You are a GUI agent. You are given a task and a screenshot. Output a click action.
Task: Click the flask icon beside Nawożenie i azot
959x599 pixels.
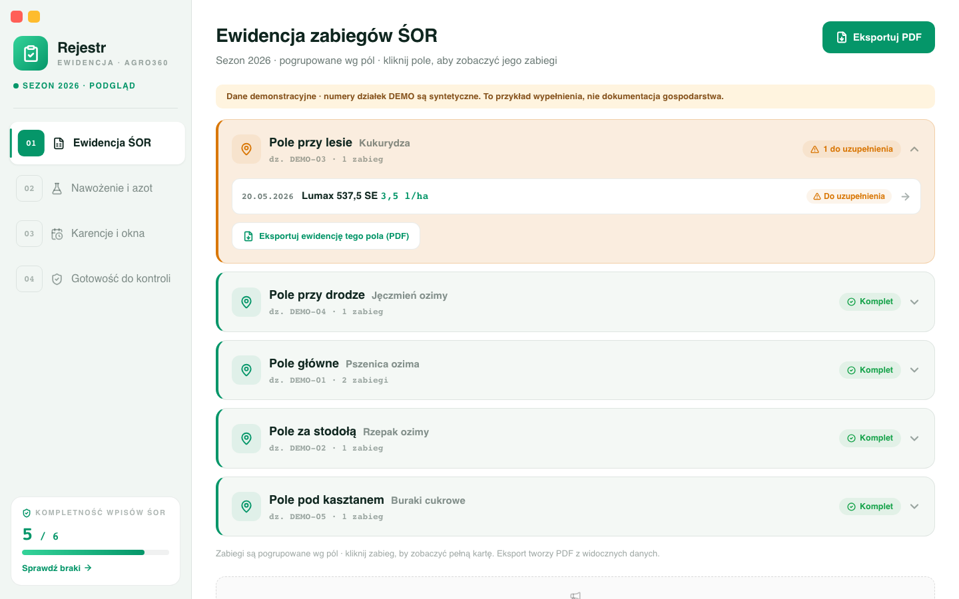point(57,188)
